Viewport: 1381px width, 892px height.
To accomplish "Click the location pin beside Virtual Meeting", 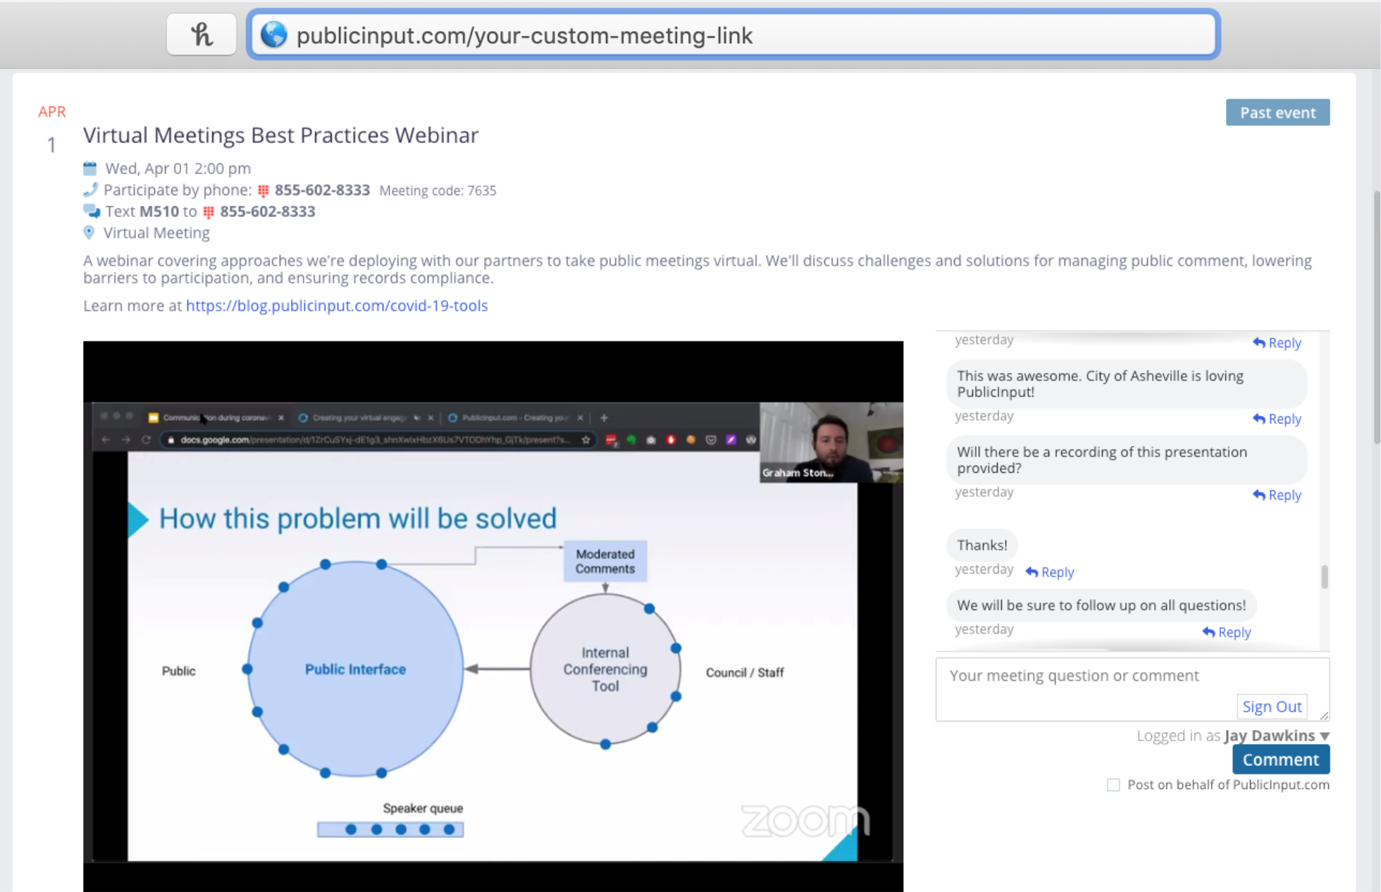I will pos(89,232).
